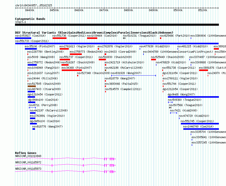226x186 pixels.
Task: Click dgv944n100 (Coe2014) label
Action: [43, 100]
